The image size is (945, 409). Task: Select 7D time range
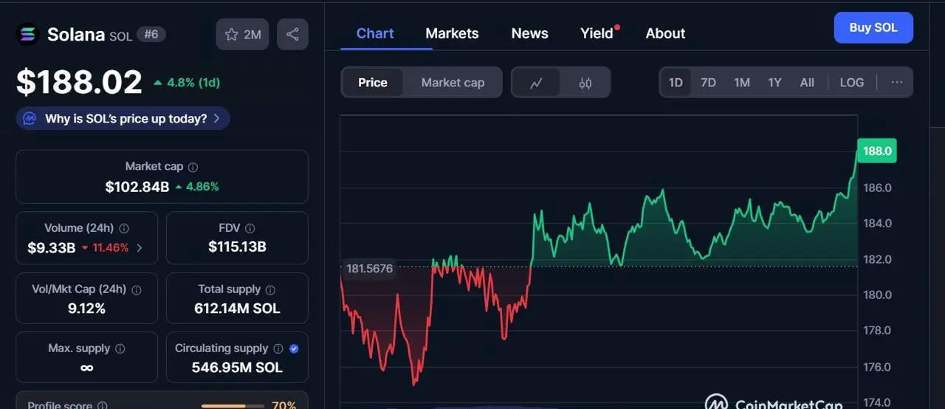(708, 83)
